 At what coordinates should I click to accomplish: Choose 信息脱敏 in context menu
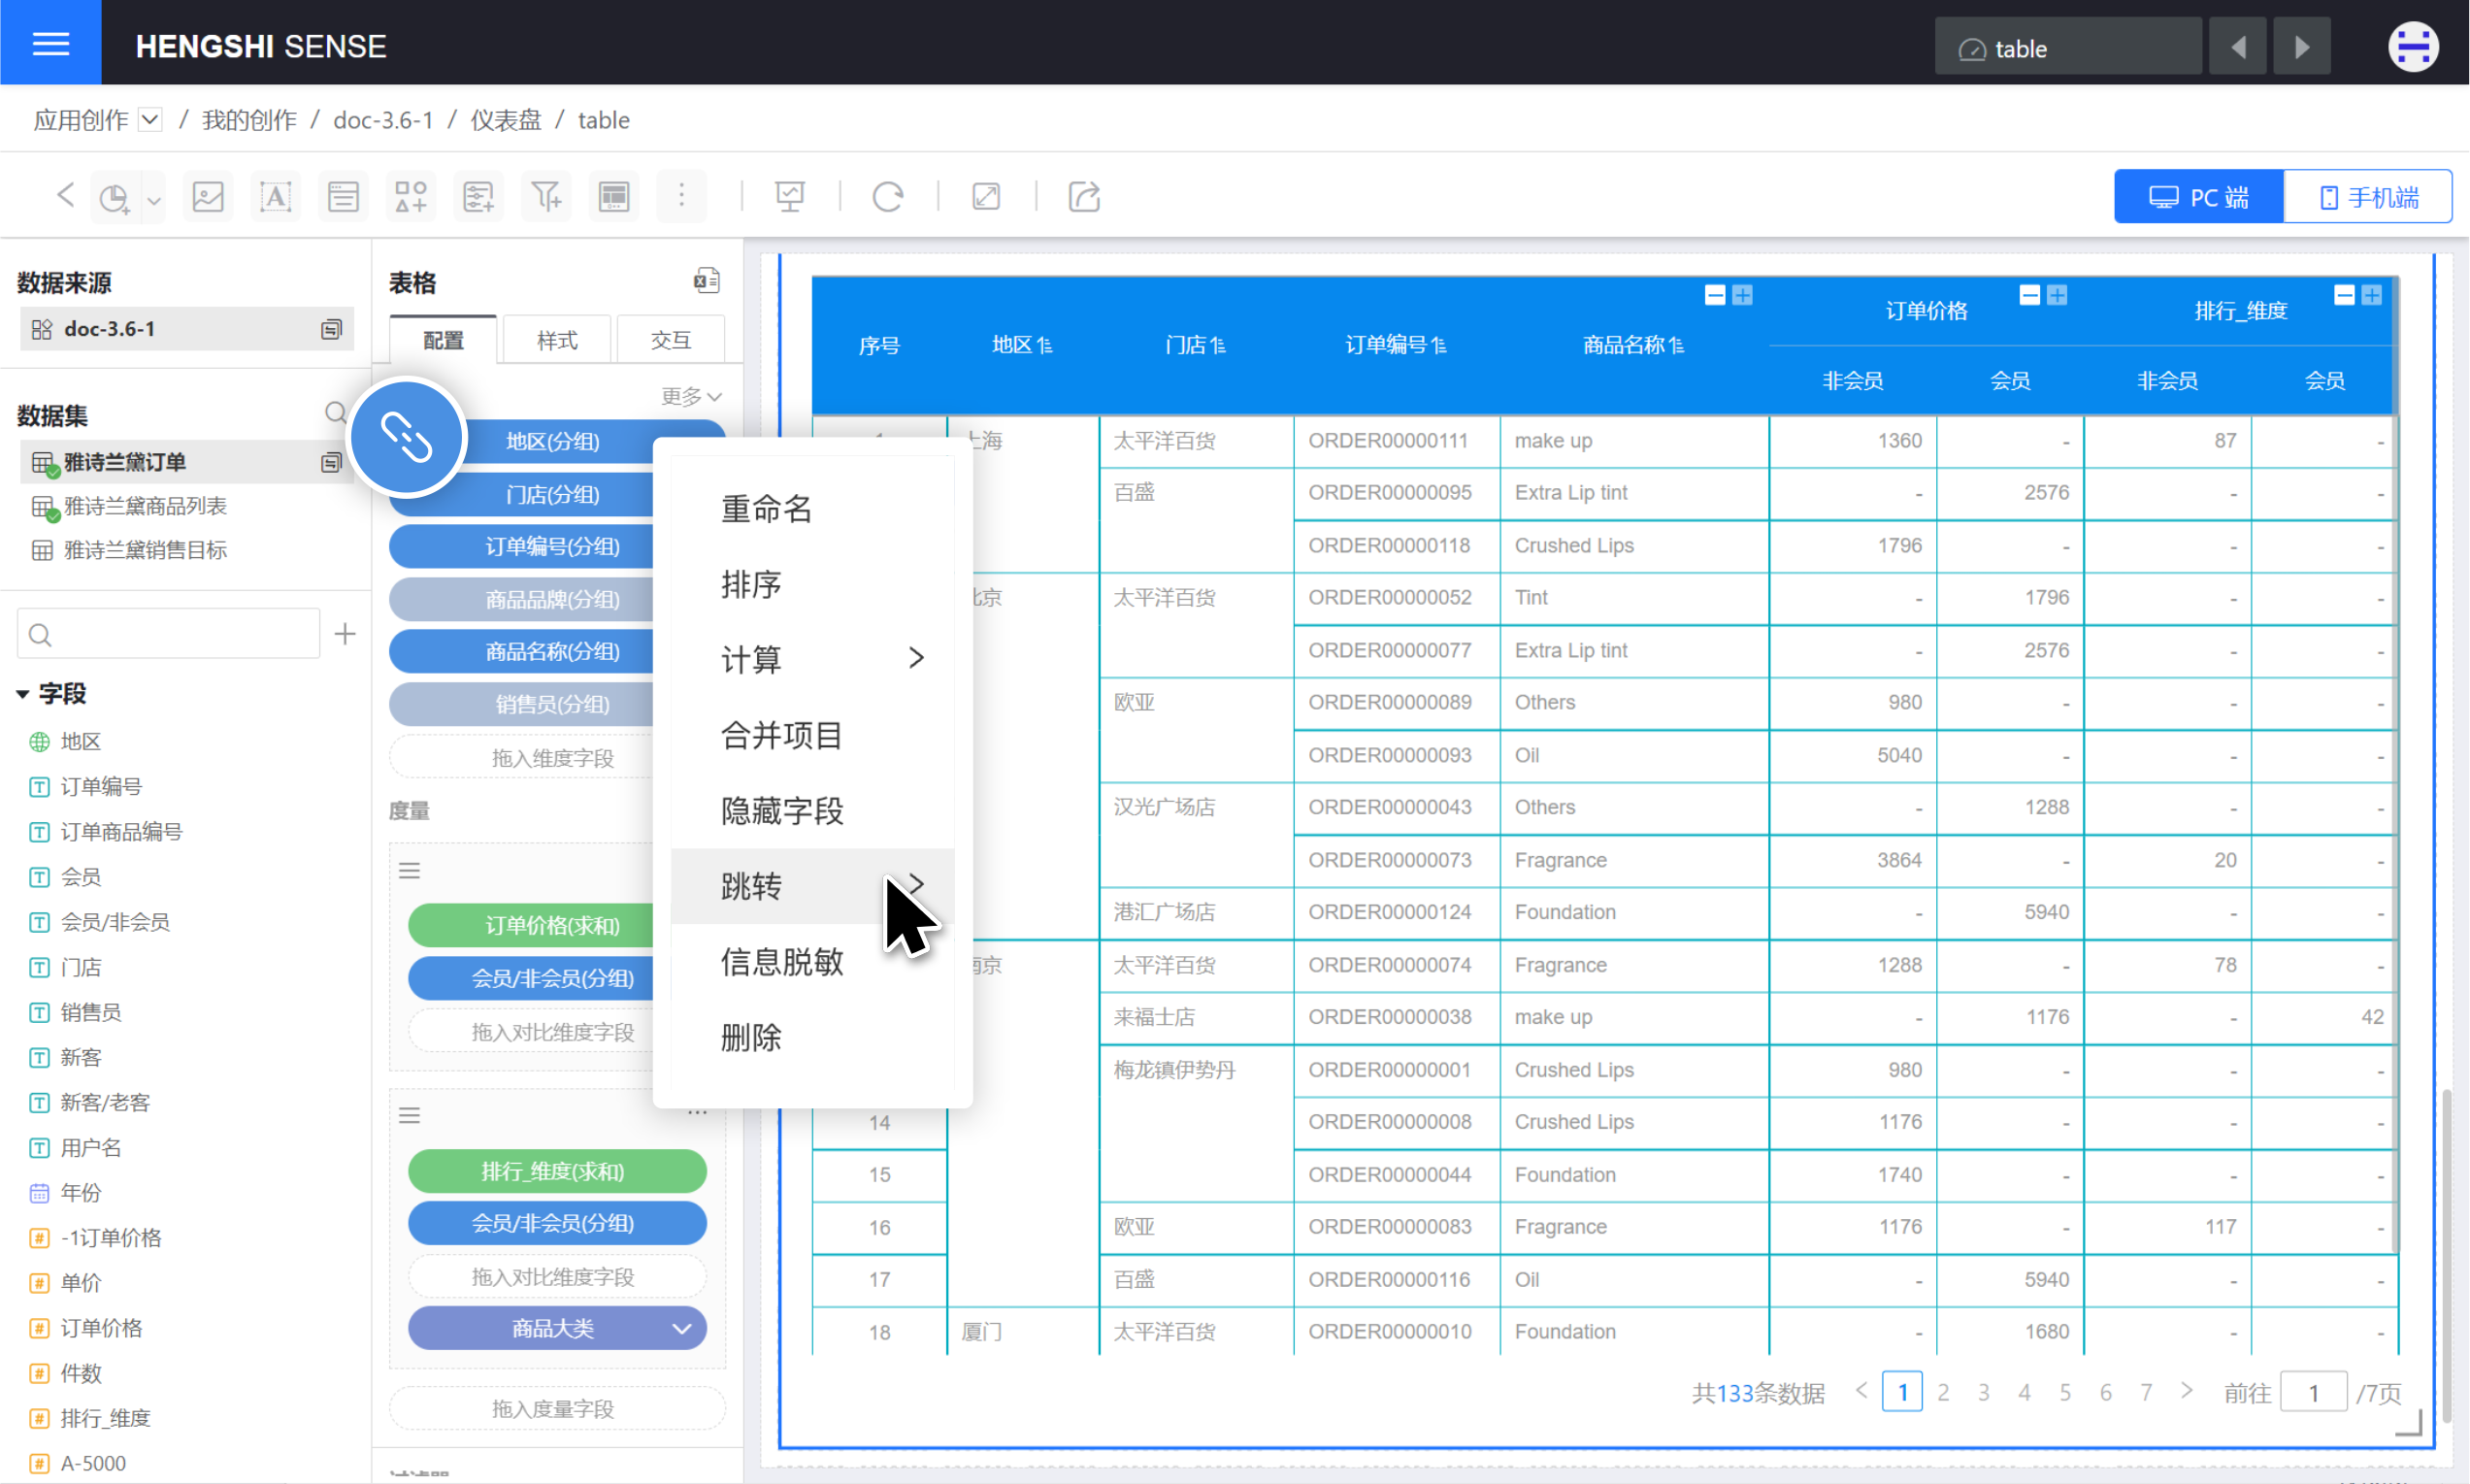click(812, 961)
